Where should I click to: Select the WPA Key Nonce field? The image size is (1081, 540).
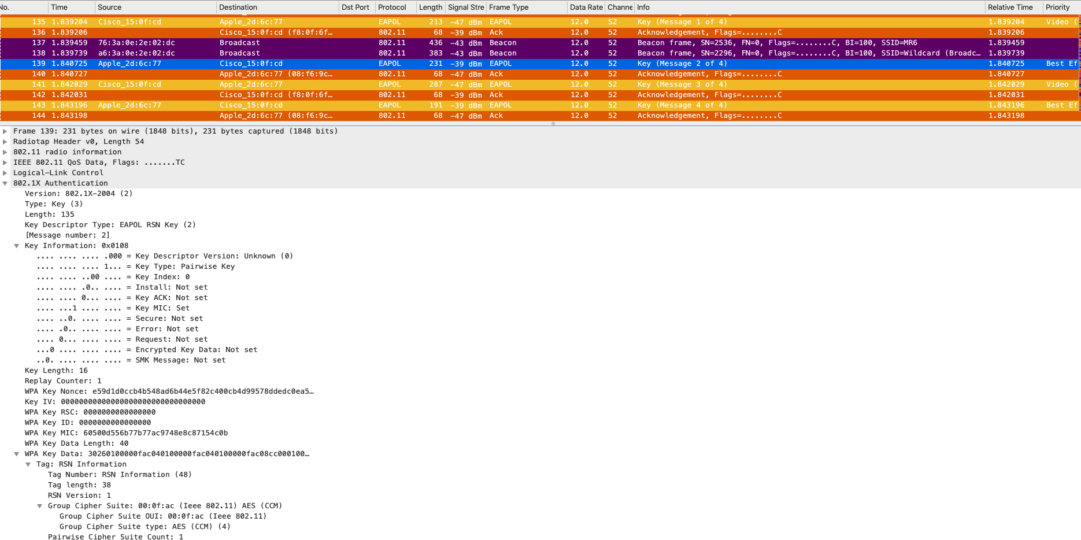point(169,391)
